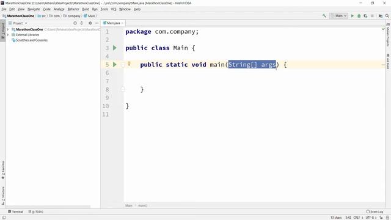
Task: Click the yellow intention lightbulb on line 5
Action: tap(129, 64)
